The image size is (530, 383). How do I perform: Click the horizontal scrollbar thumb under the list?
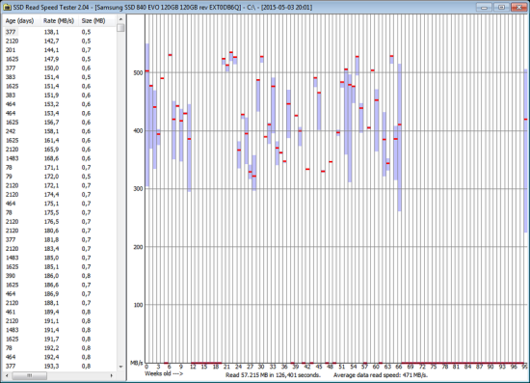tap(30, 375)
